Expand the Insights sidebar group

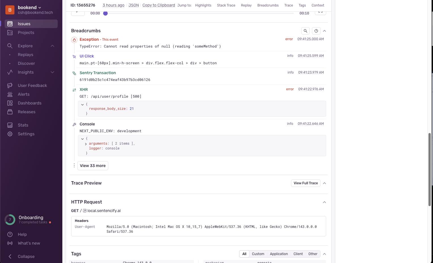52,72
